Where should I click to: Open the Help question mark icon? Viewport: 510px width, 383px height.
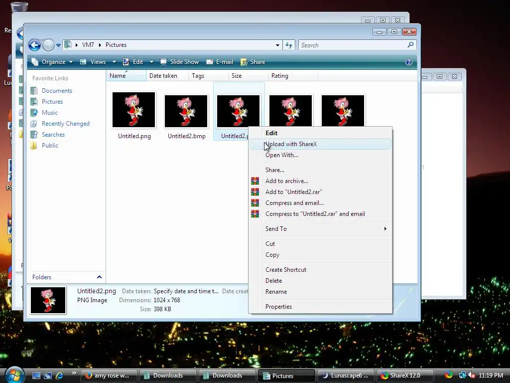(x=409, y=62)
